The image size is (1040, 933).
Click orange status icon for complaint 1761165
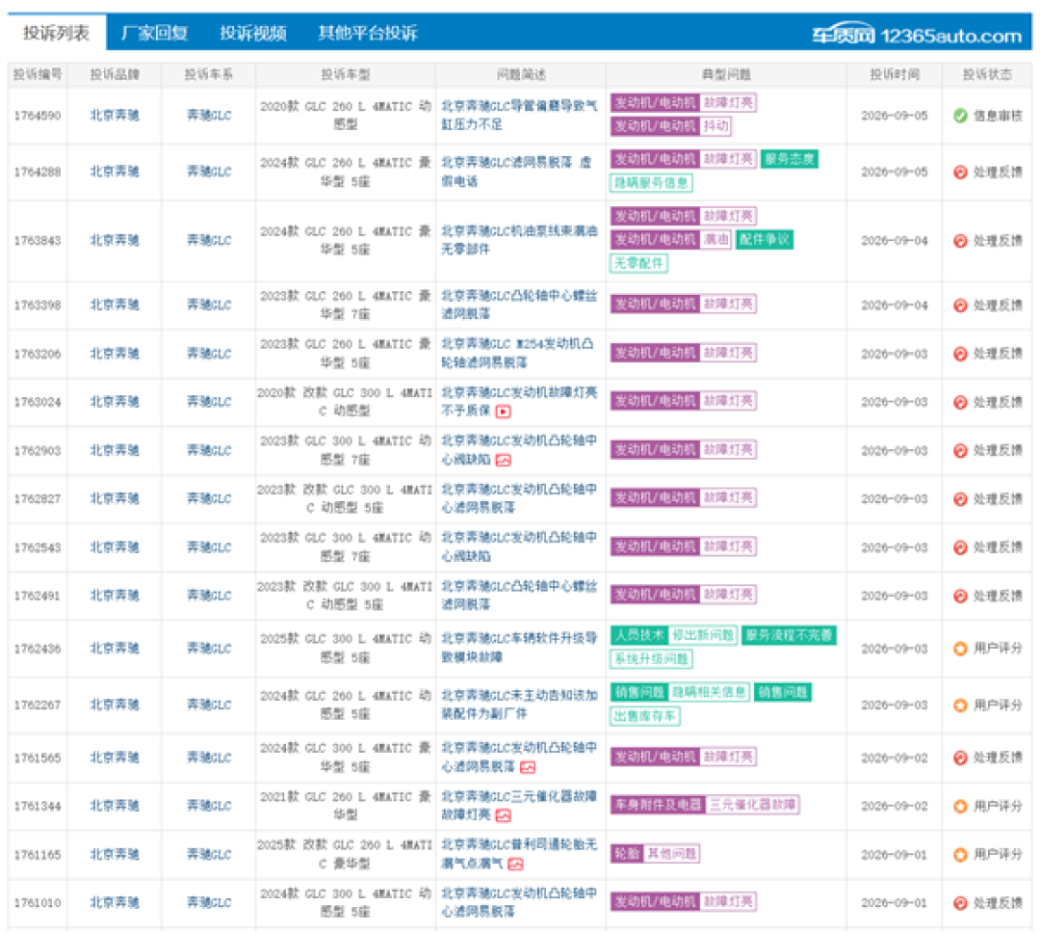pyautogui.click(x=960, y=854)
